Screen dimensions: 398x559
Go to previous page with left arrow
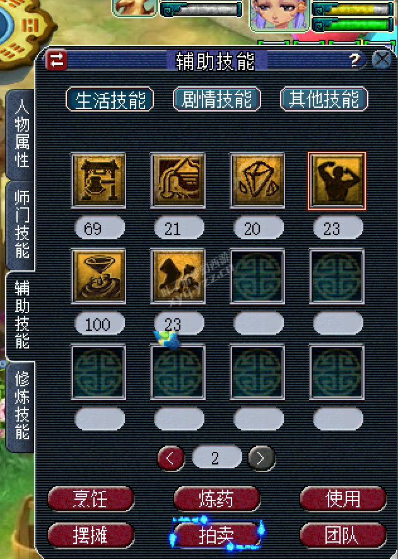pos(171,458)
